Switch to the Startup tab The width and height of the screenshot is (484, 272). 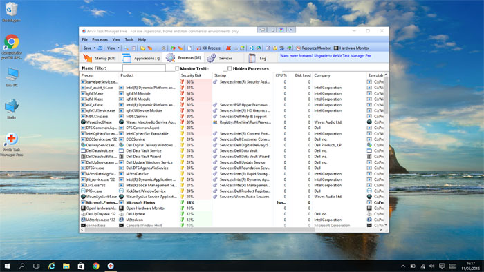pos(100,58)
